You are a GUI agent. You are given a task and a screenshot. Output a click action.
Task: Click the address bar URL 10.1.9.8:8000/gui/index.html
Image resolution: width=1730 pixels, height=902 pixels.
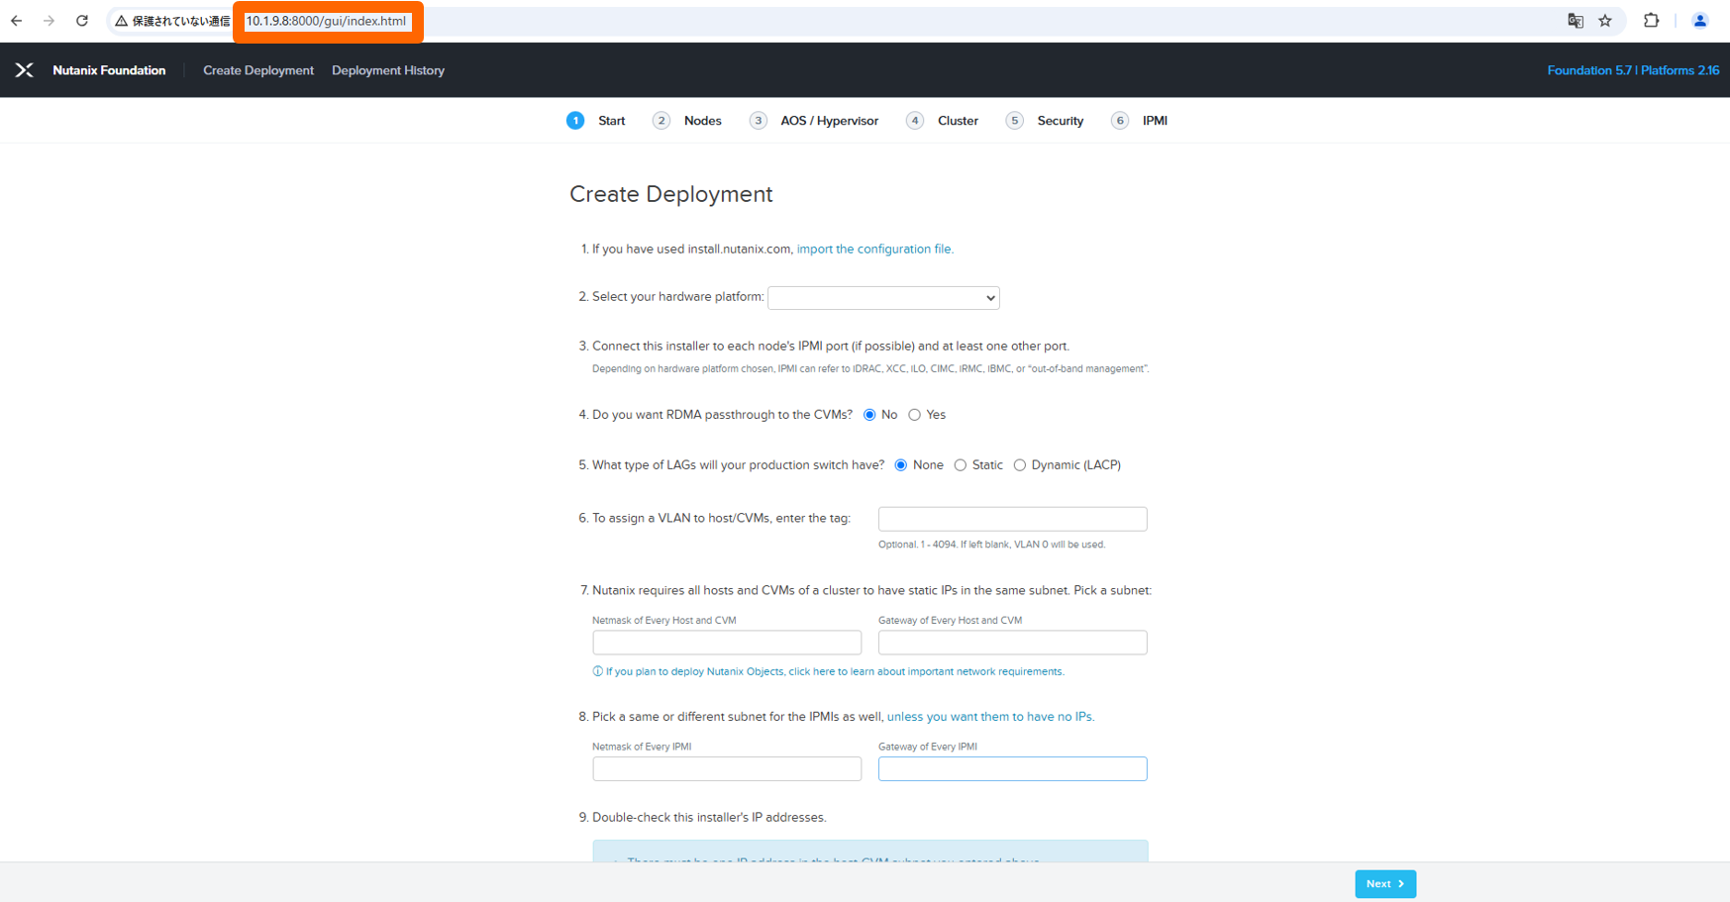click(x=326, y=21)
